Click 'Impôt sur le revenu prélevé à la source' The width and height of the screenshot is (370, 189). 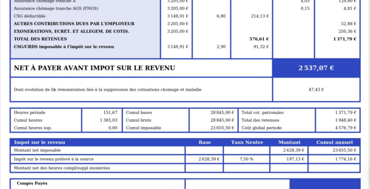point(54,159)
